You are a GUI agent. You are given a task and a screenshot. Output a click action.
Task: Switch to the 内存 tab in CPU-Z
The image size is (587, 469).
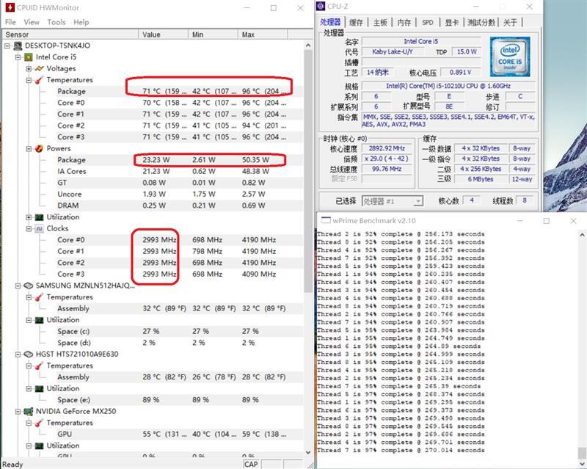(404, 23)
